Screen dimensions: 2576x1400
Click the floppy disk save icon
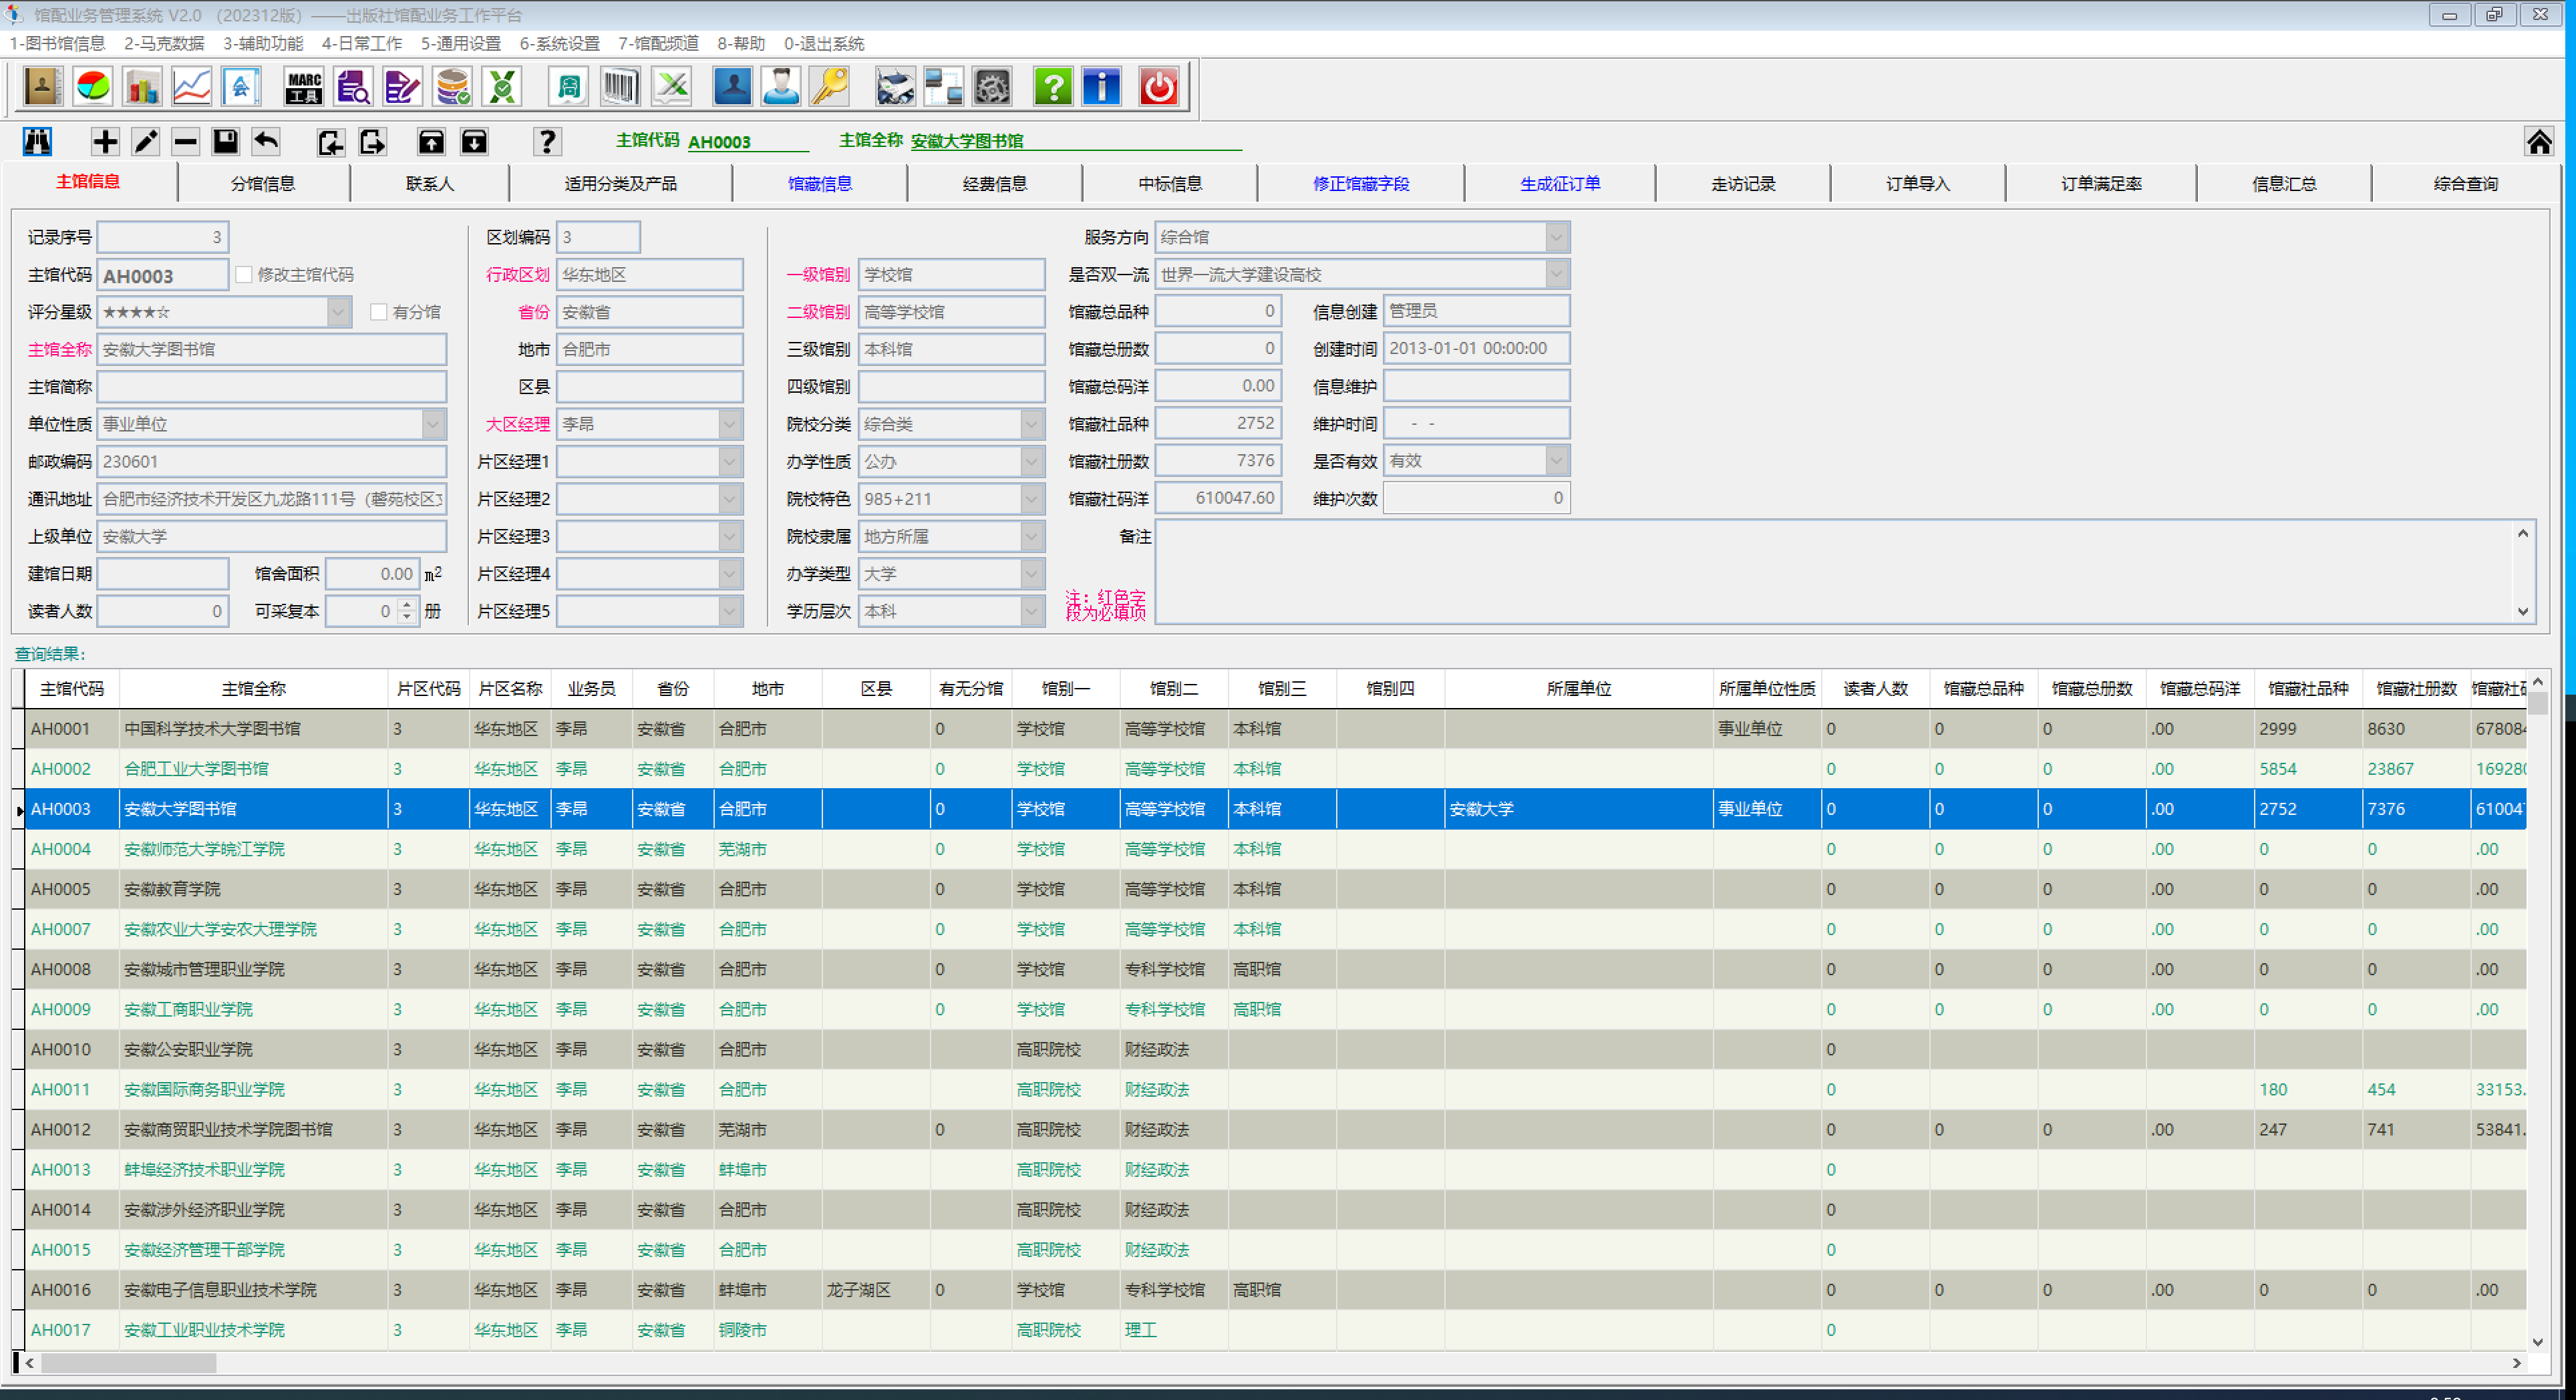click(x=225, y=141)
